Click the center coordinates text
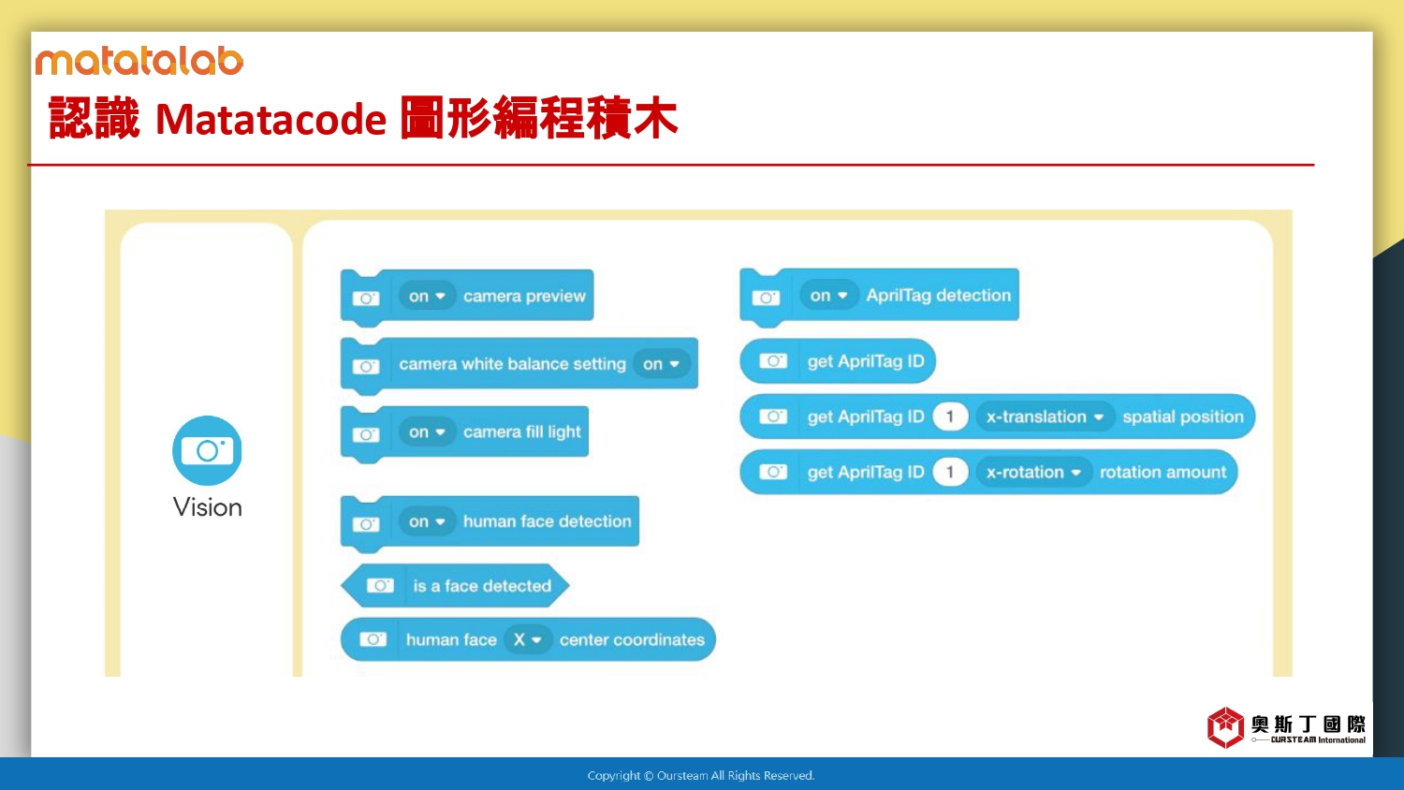1404x790 pixels. (x=632, y=640)
